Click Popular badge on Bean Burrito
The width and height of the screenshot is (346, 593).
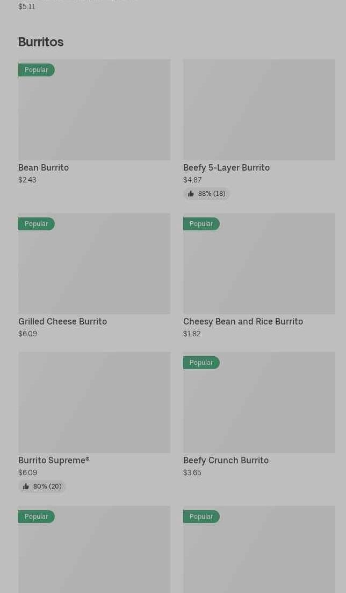(36, 70)
